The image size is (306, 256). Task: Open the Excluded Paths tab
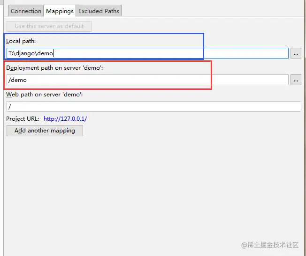pos(99,11)
